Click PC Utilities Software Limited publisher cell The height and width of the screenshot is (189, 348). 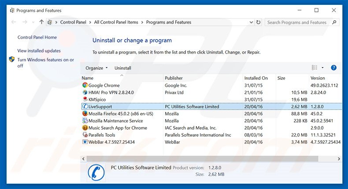tap(192, 107)
